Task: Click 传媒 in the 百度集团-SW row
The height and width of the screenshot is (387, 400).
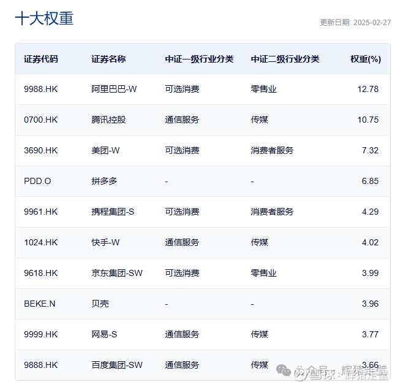Action: pyautogui.click(x=260, y=365)
